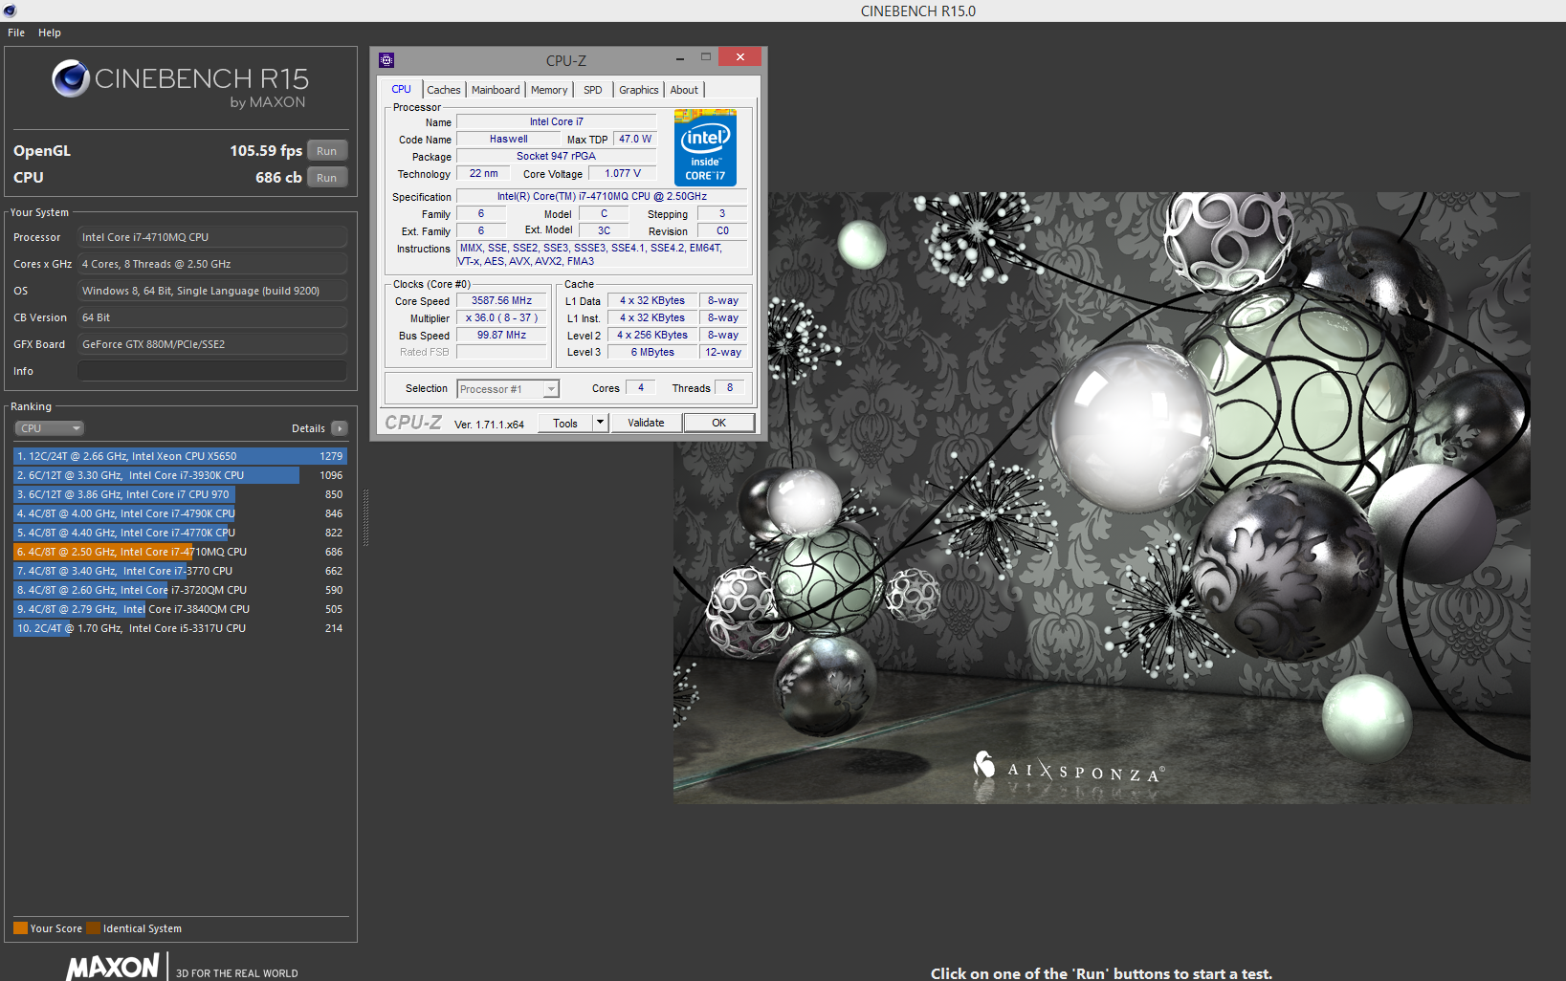1566x981 pixels.
Task: Select the CPU tab in CPU-Z
Action: coord(401,89)
